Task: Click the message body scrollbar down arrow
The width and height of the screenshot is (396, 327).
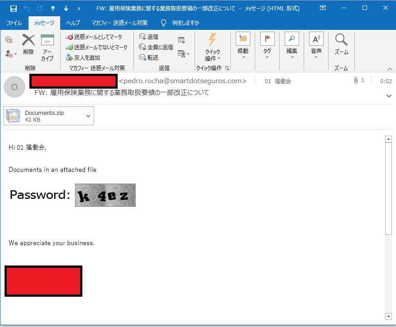Action: click(x=388, y=316)
